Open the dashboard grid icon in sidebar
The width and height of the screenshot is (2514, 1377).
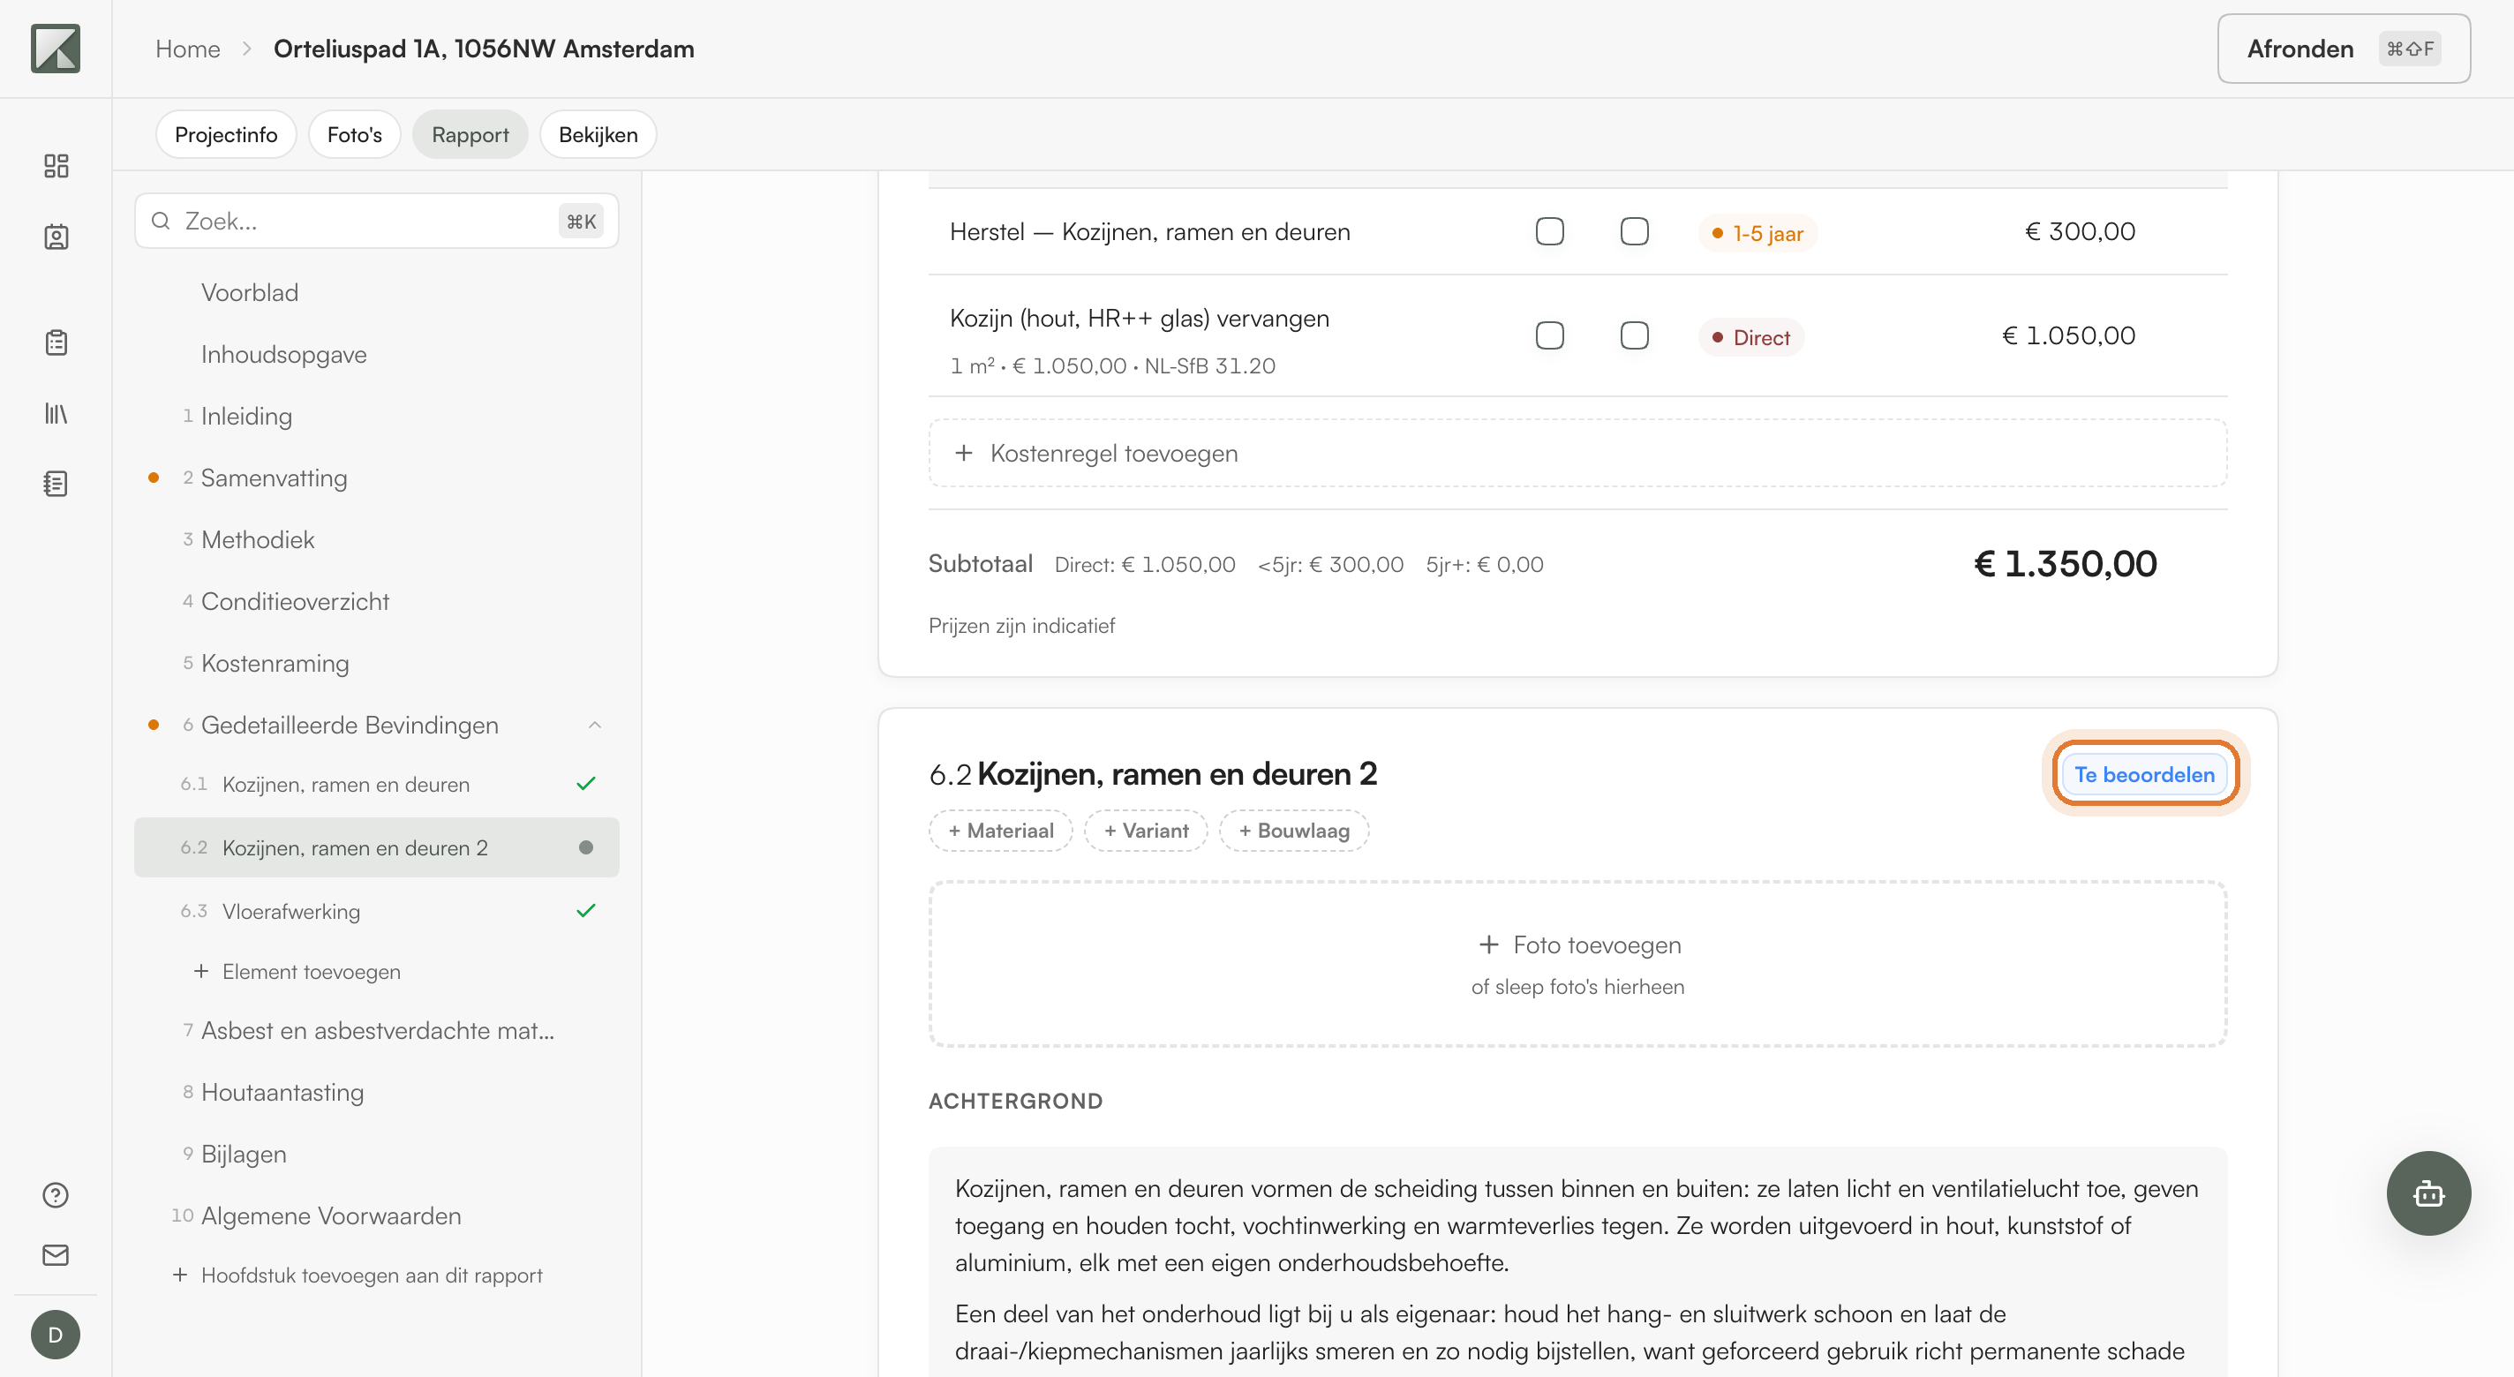tap(56, 166)
